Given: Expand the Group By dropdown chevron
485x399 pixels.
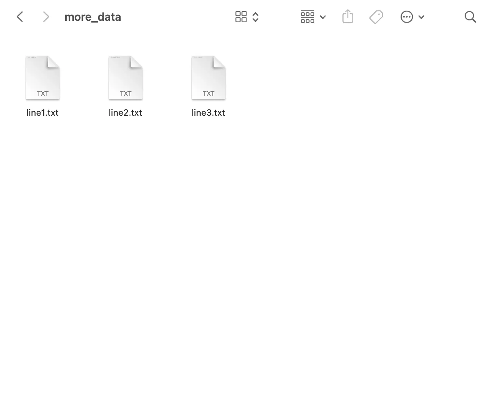Looking at the screenshot, I should point(323,17).
